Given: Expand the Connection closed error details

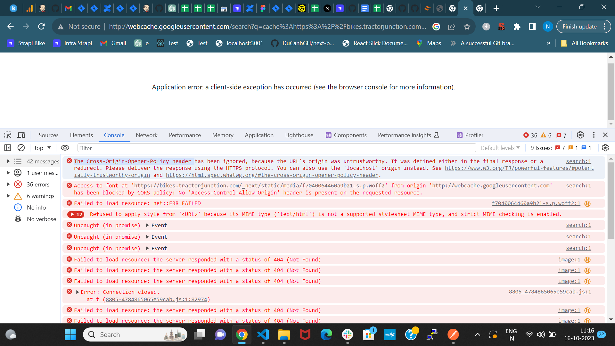Looking at the screenshot, I should 77,292.
